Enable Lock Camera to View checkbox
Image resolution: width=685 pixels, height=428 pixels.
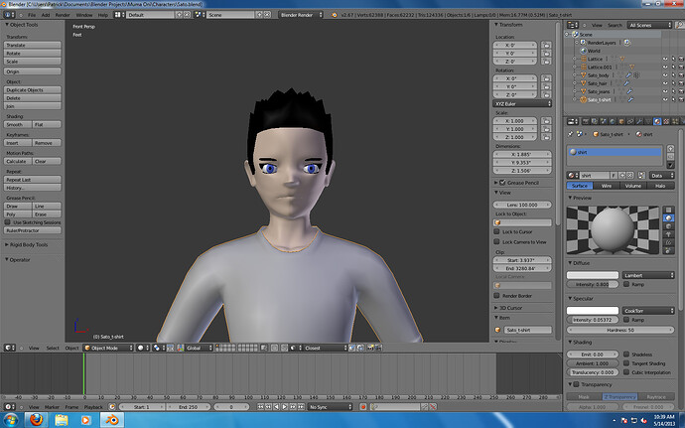(x=496, y=241)
